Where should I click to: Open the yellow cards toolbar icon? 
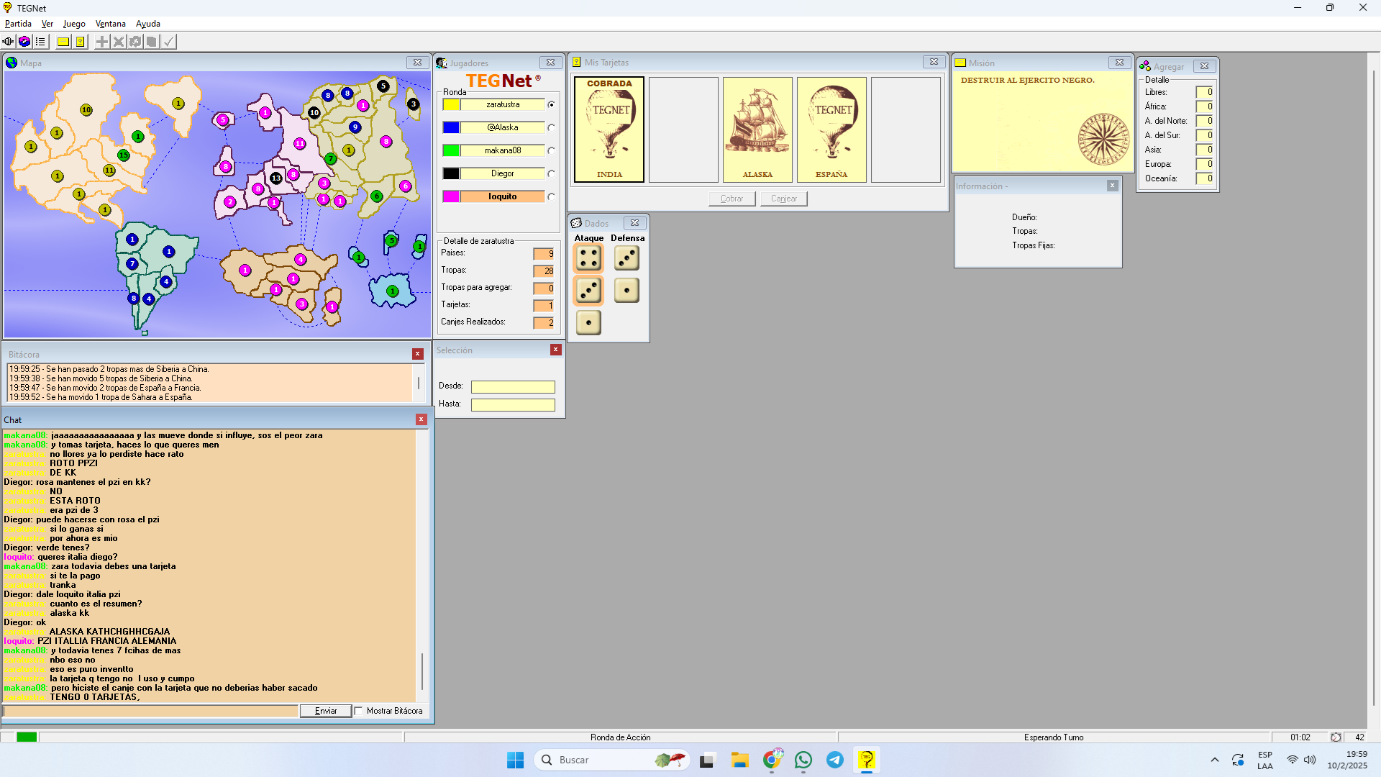pyautogui.click(x=80, y=42)
